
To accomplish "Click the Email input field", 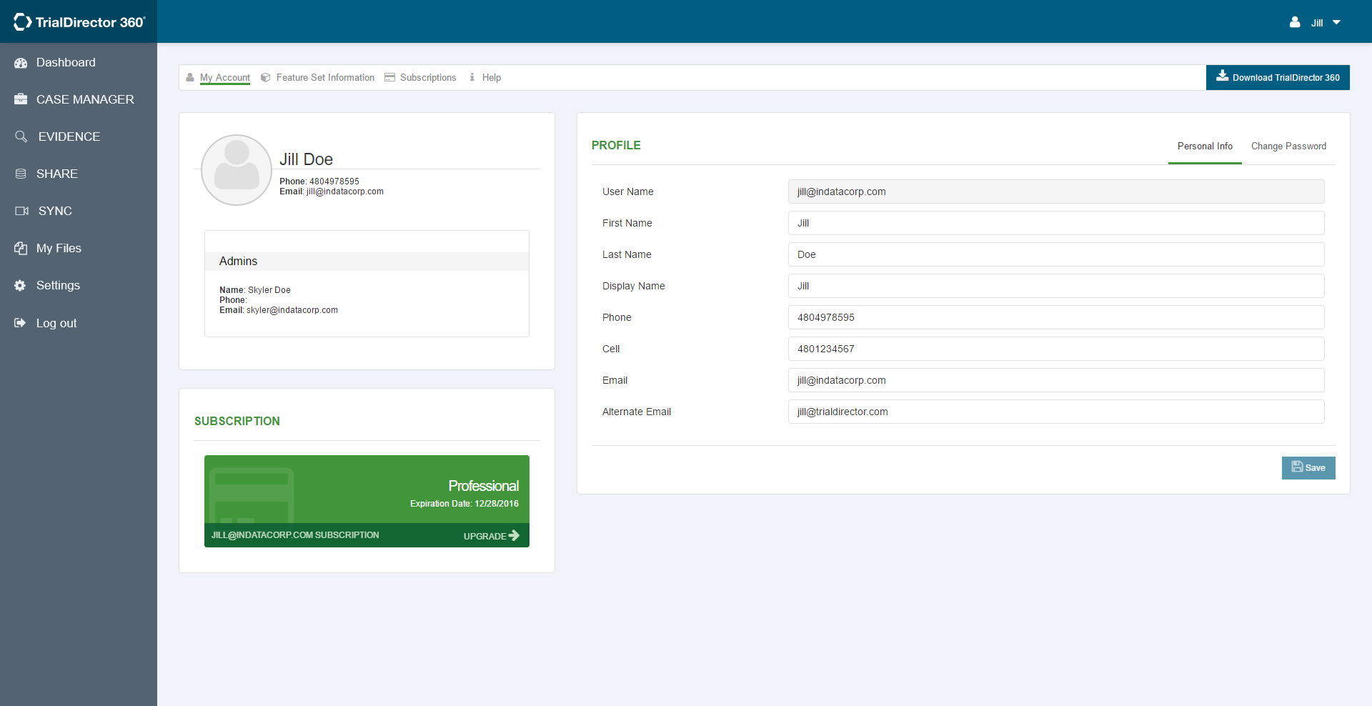I will (1056, 380).
